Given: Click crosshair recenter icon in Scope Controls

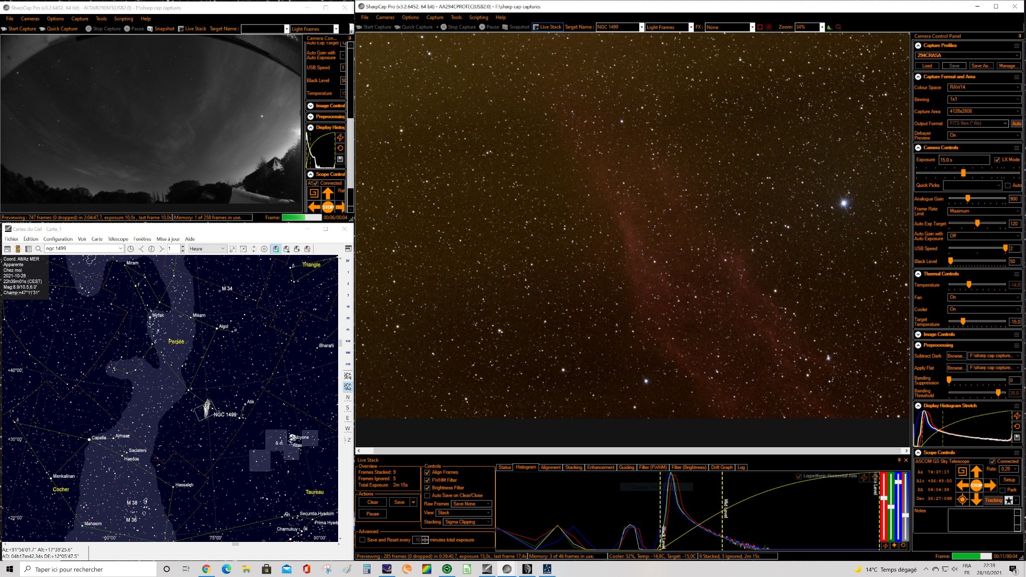Looking at the screenshot, I should coord(962,499).
